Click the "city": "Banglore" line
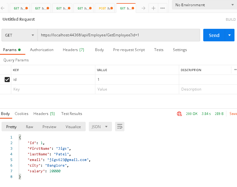This screenshot has width=237, height=187. point(48,165)
